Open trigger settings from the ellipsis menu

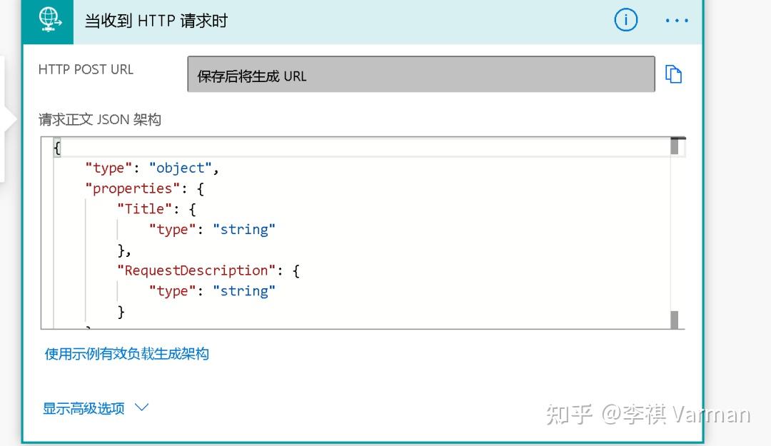pyautogui.click(x=676, y=20)
